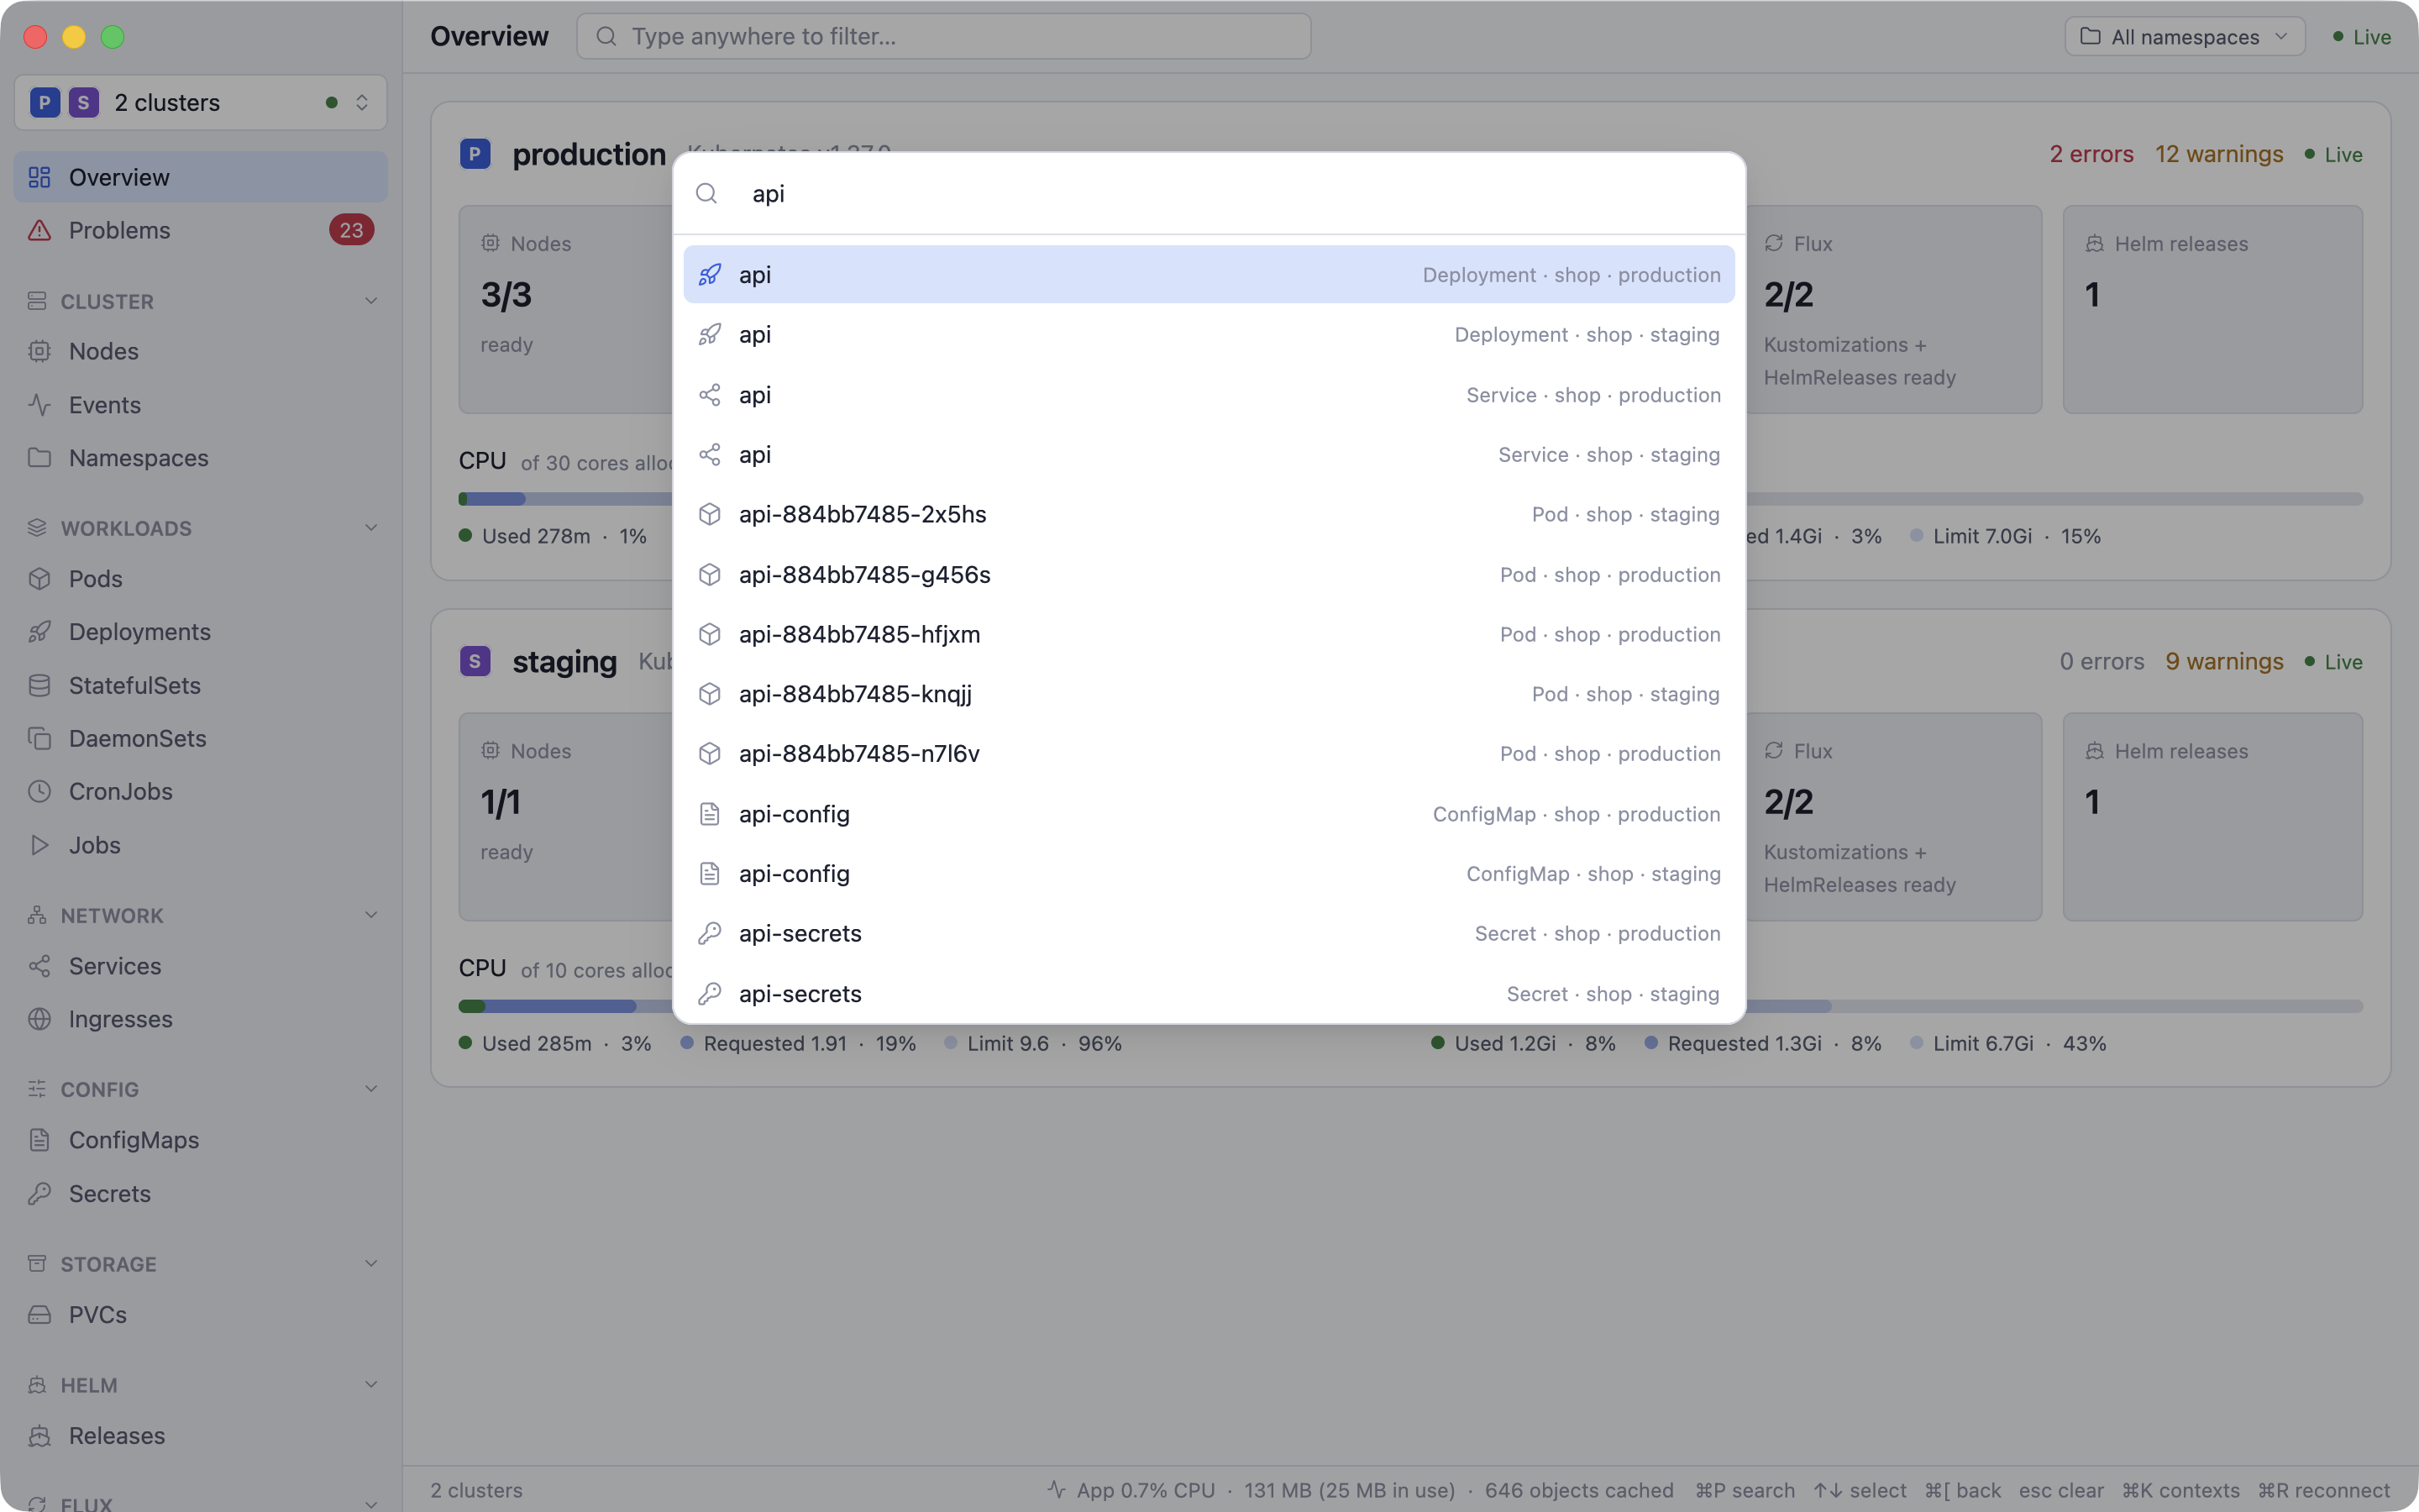Click the Namespaces folder icon
The width and height of the screenshot is (2419, 1512).
tap(39, 458)
